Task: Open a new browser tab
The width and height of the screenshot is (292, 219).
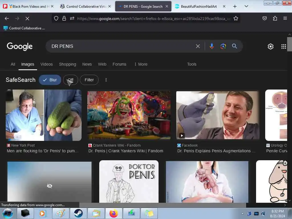Action: pyautogui.click(x=235, y=7)
